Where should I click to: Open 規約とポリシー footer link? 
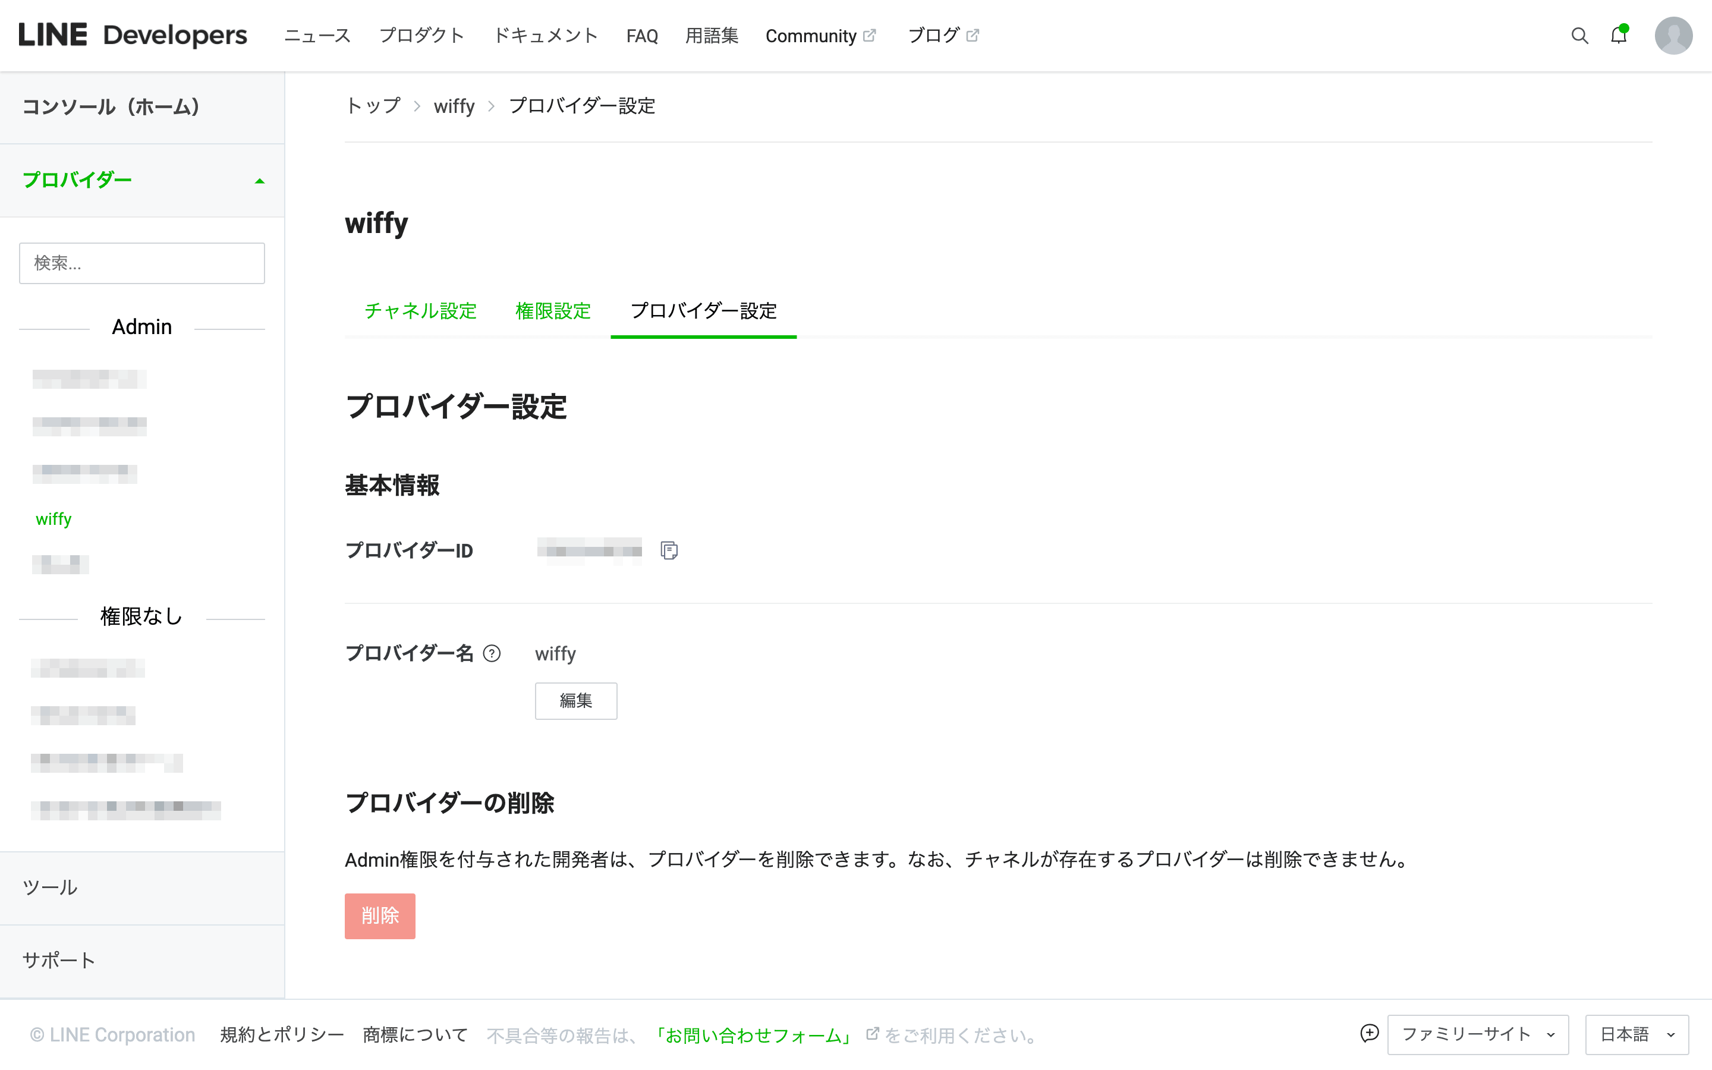(282, 1034)
